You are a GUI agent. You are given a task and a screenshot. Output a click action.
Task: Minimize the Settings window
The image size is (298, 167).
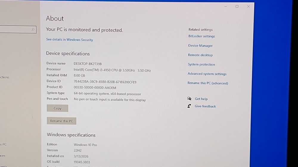226,7
